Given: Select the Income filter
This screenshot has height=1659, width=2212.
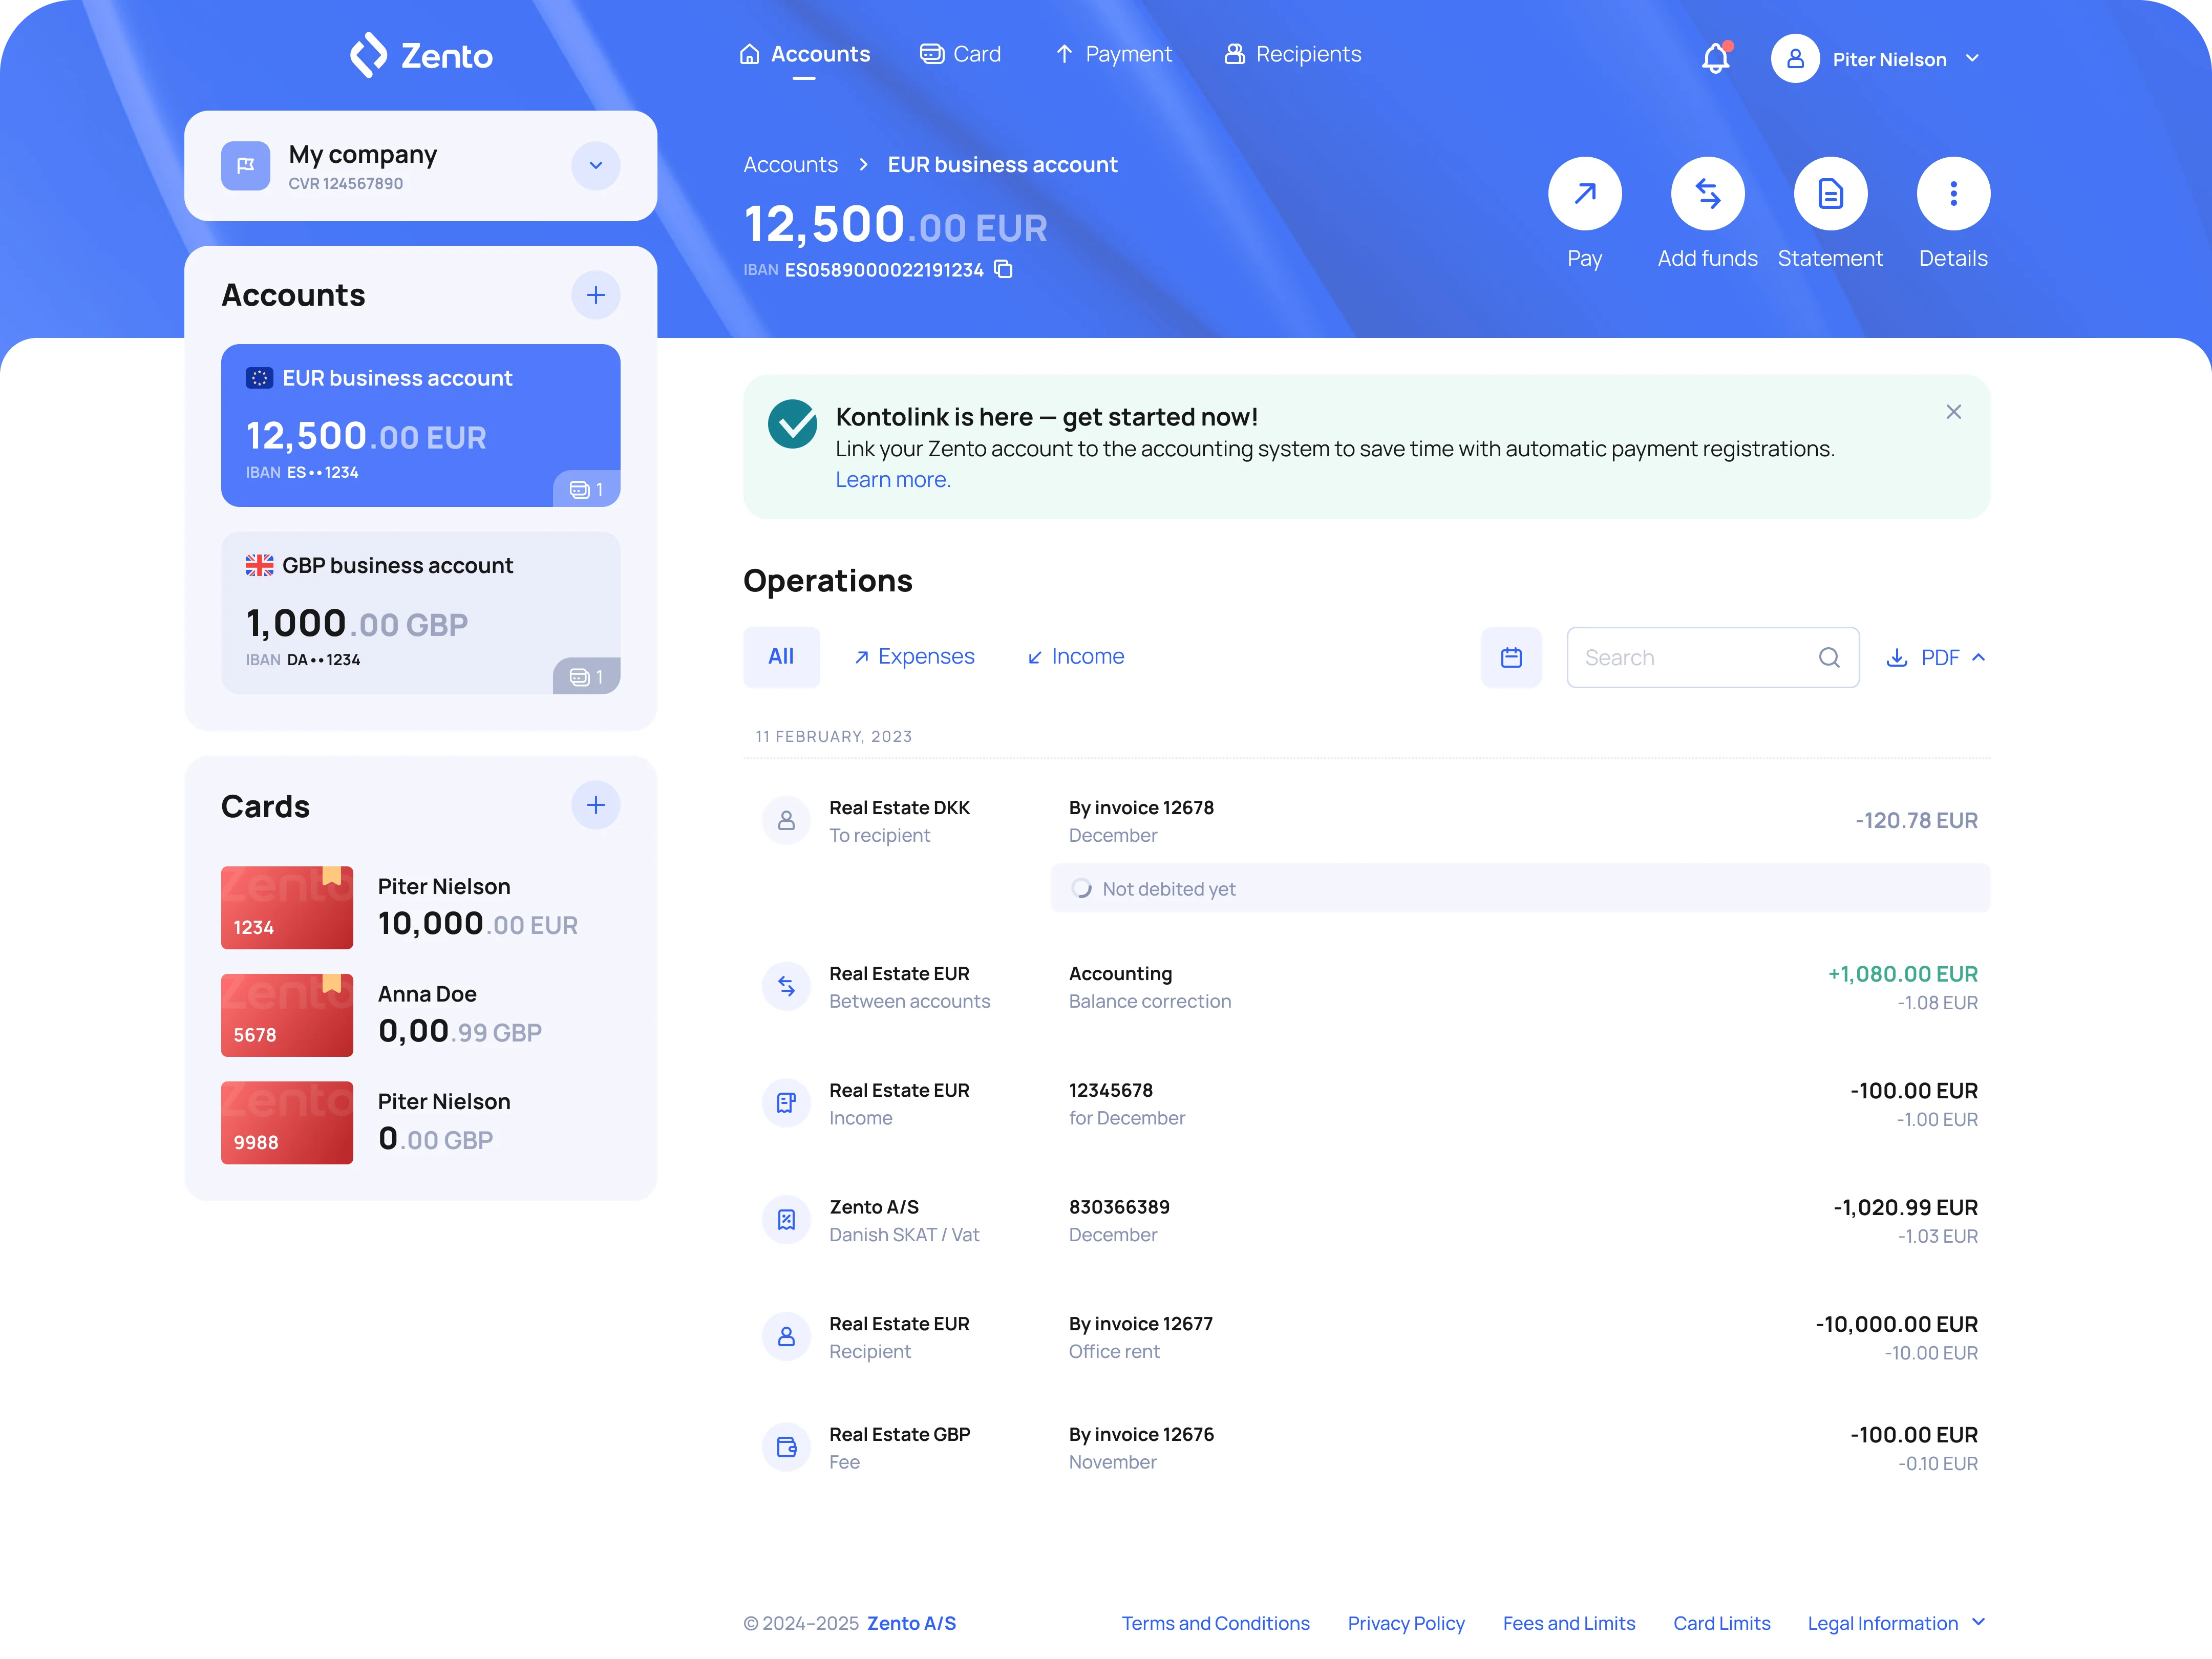Looking at the screenshot, I should click(1075, 656).
